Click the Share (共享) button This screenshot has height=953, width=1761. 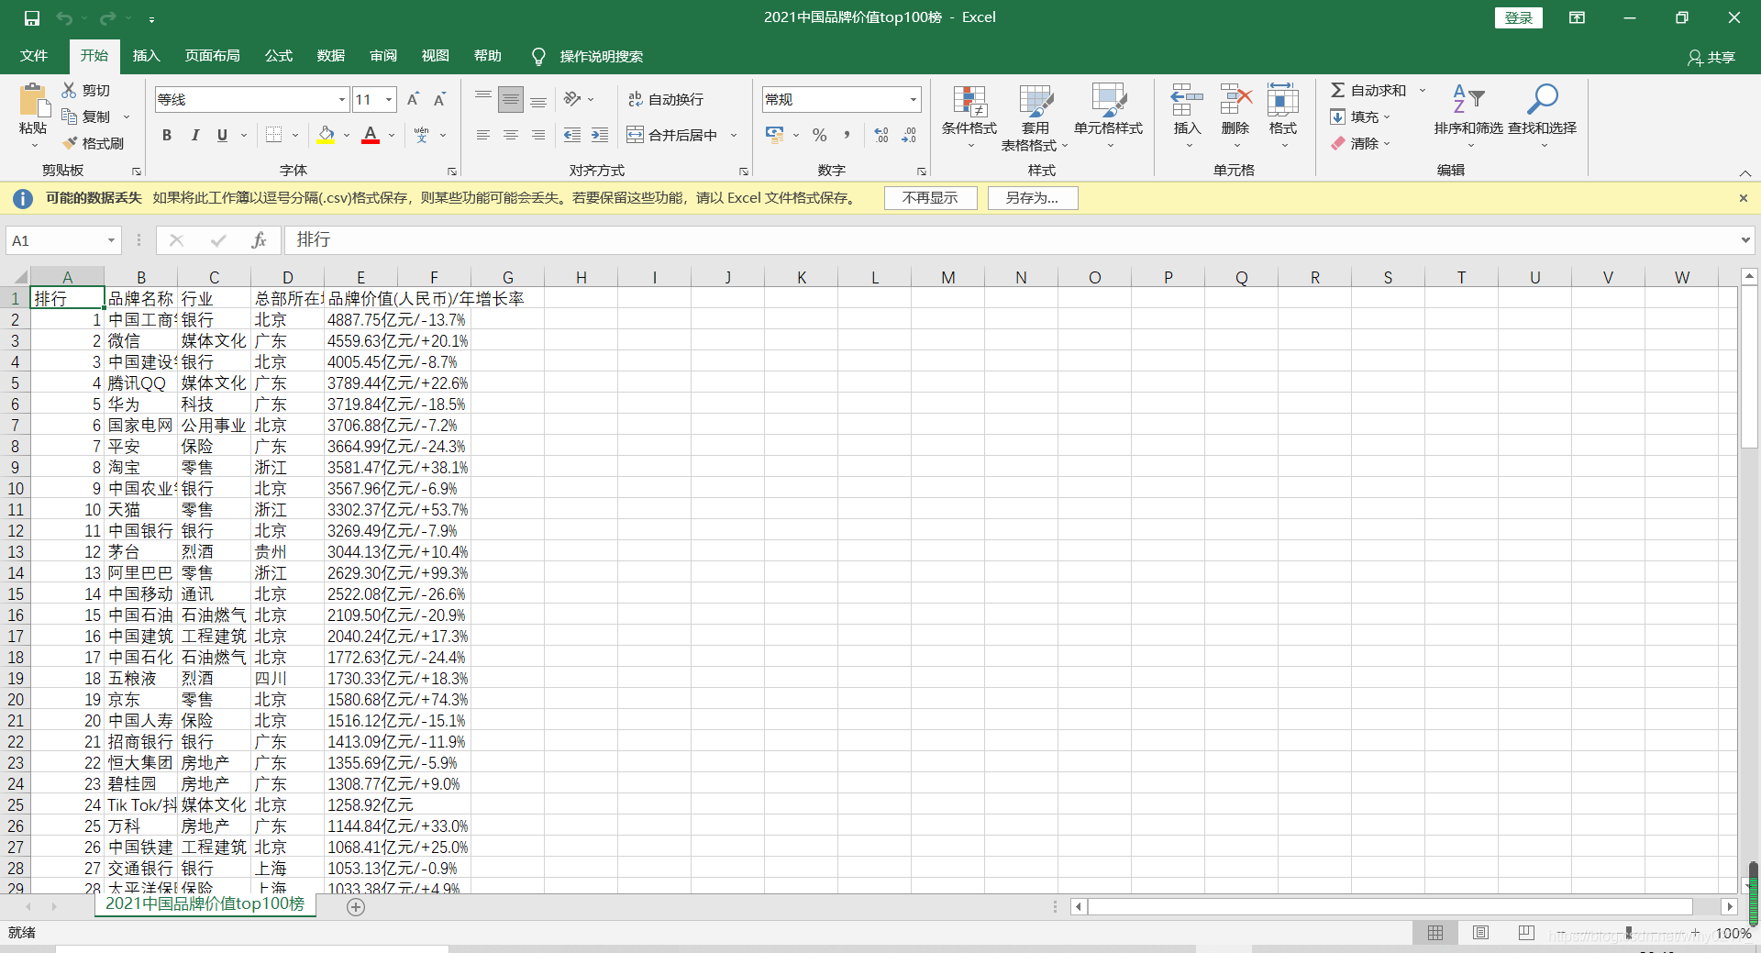[x=1711, y=57]
